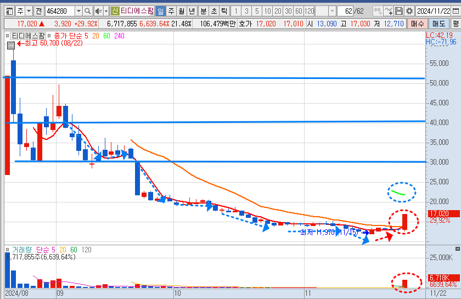
Task: Click the HC:-71.96 indicator text
Action: (441, 42)
